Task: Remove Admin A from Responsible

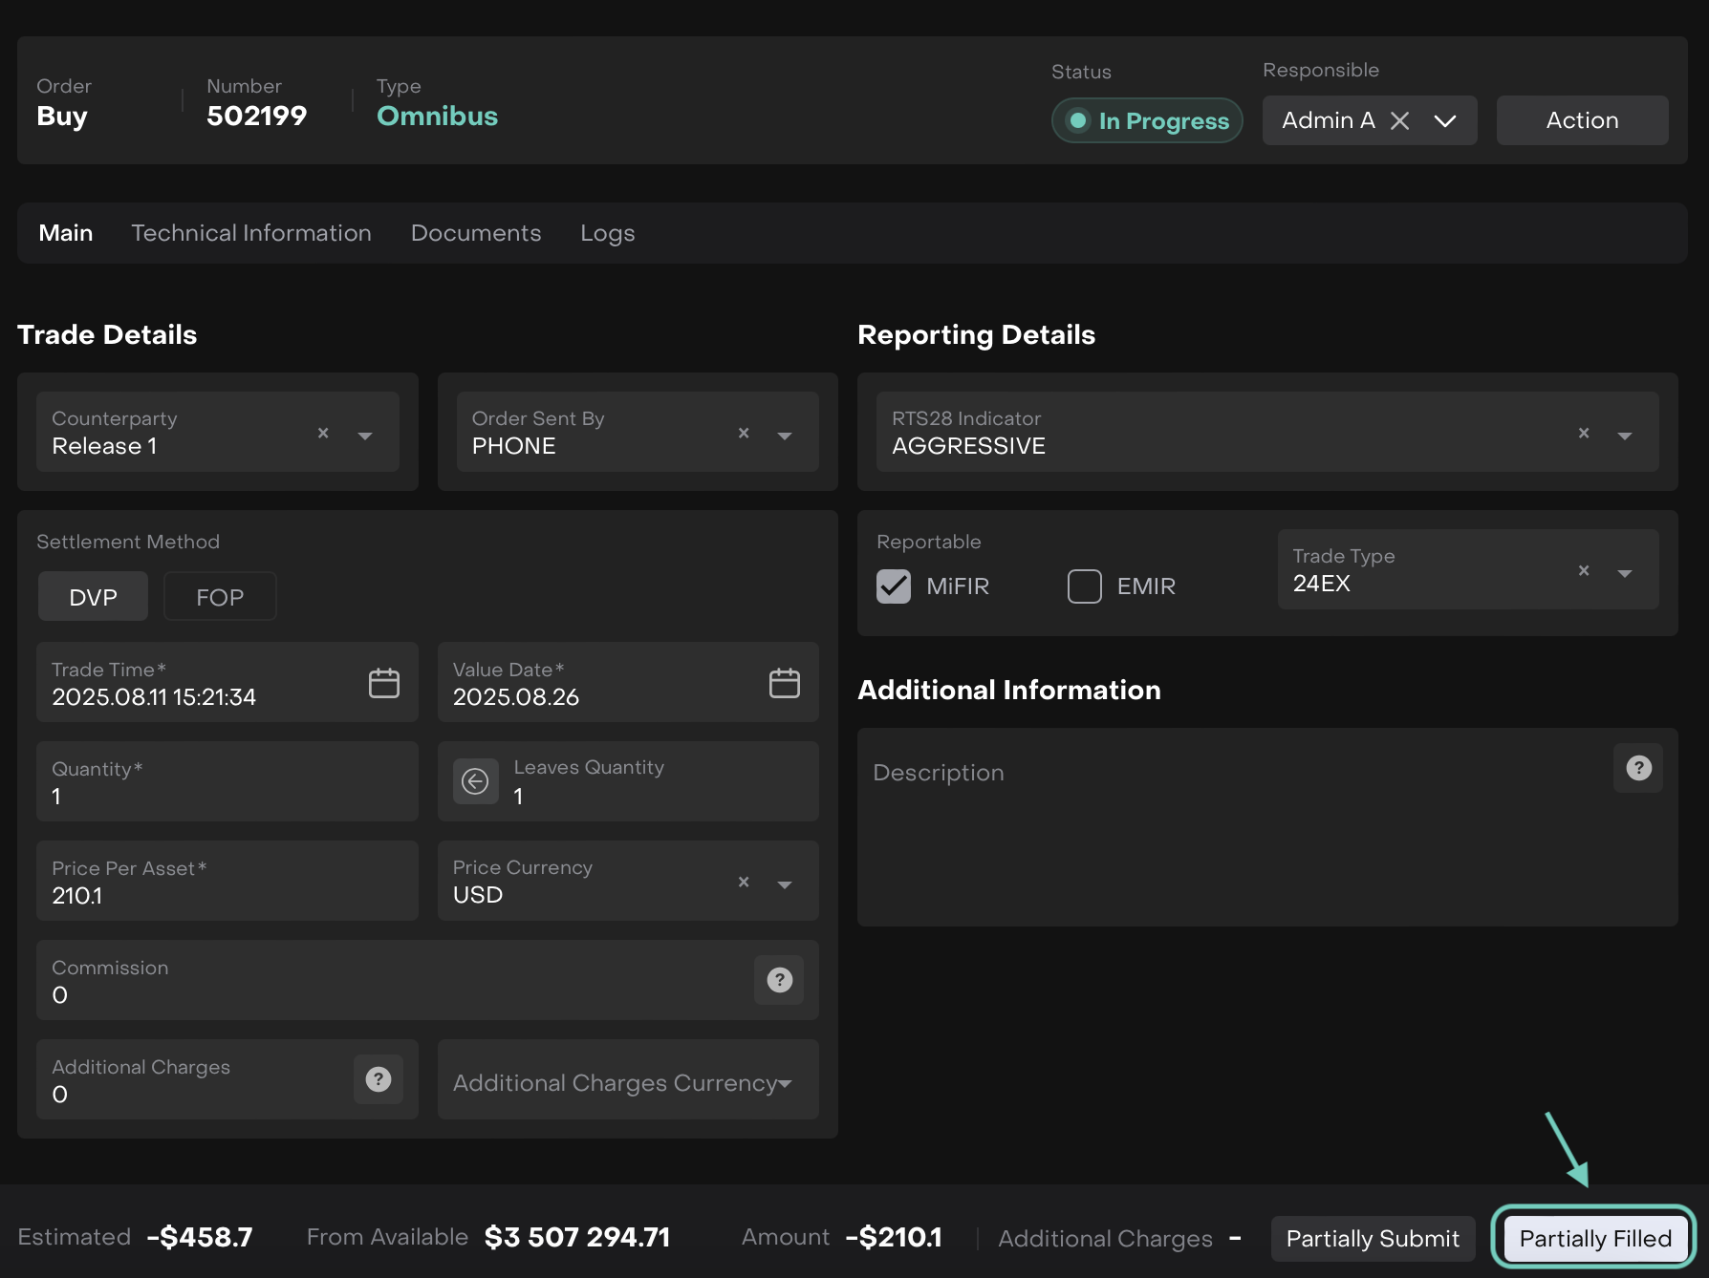Action: coord(1399,120)
